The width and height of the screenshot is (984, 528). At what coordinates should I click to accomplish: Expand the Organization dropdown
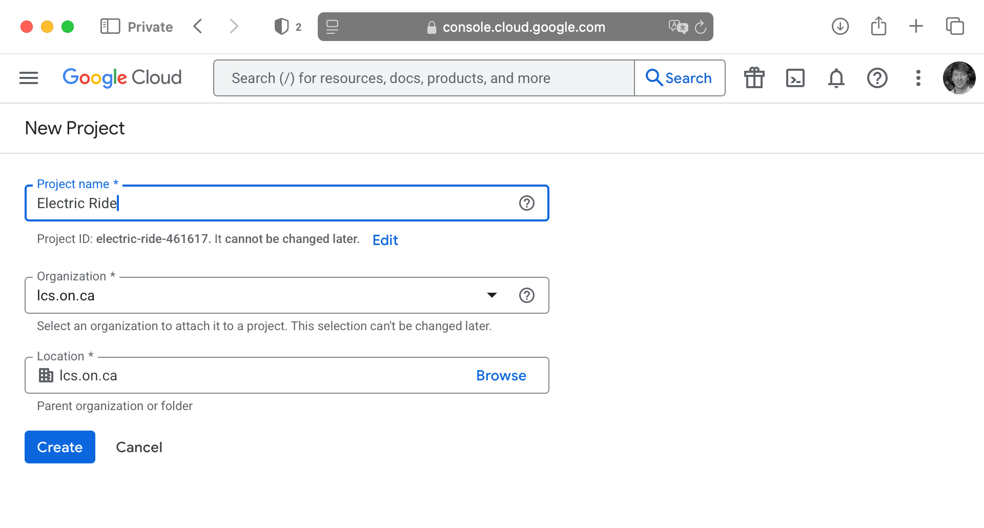coord(491,295)
